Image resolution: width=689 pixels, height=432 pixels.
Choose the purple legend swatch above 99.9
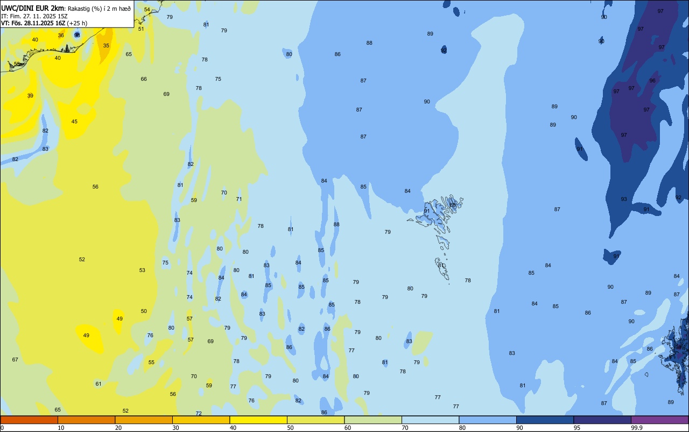(x=659, y=420)
